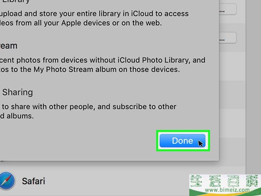This screenshot has width=261, height=196.
Task: Click the app list row beside Safari
Action: click(x=117, y=181)
